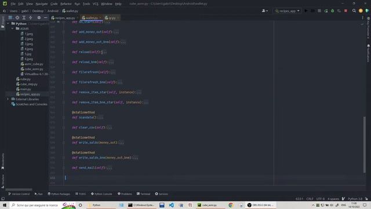This screenshot has width=371, height=209.
Task: Select cube_asmr.py in project tree
Action: click(34, 69)
